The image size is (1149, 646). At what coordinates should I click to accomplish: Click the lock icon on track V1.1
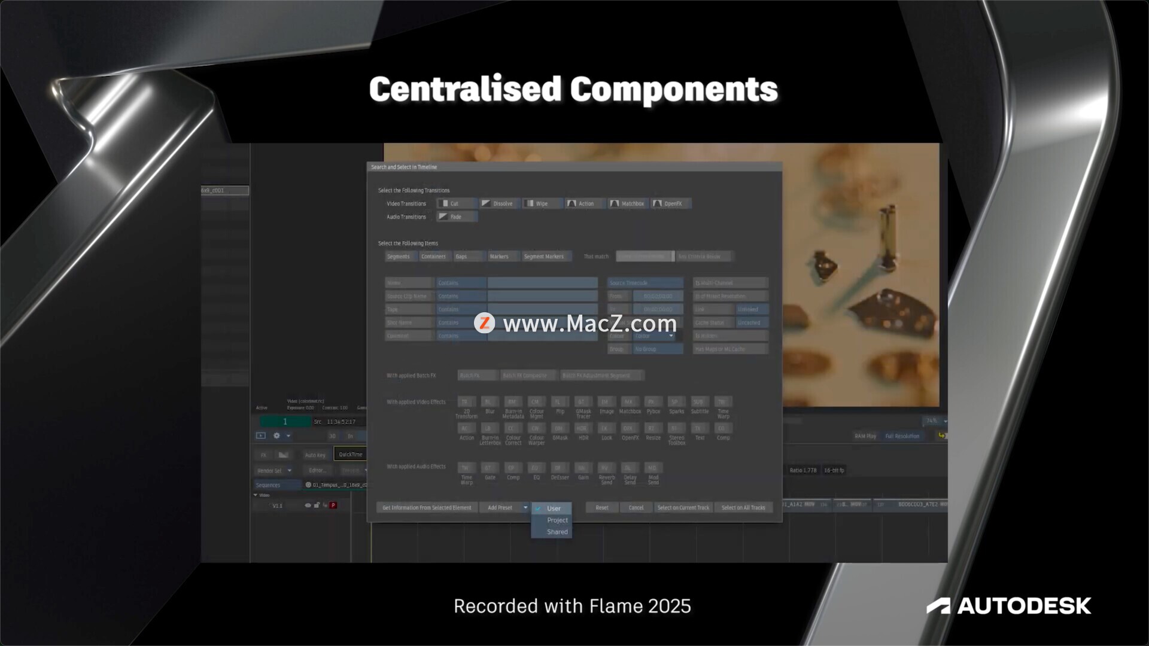[x=317, y=506]
